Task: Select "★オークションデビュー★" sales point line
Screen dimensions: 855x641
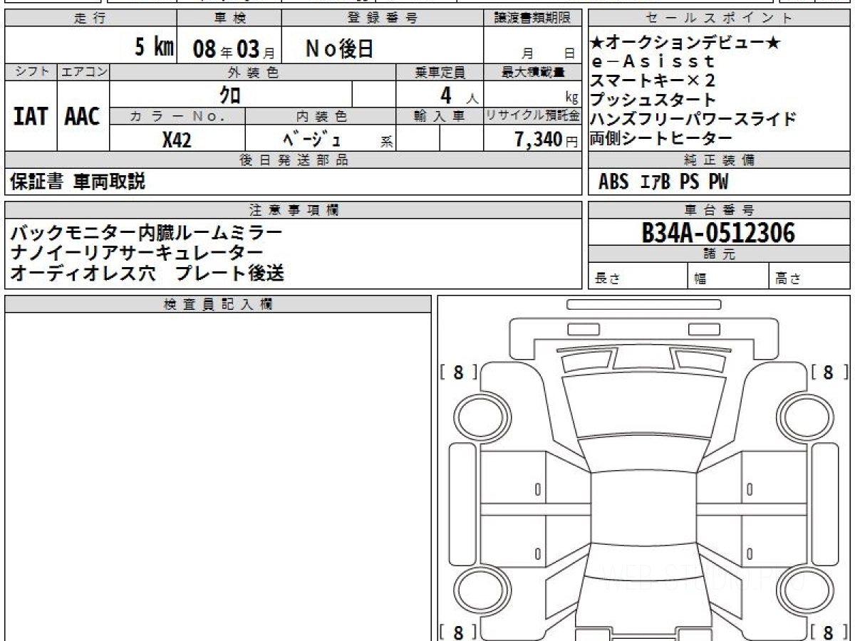Action: 685,43
